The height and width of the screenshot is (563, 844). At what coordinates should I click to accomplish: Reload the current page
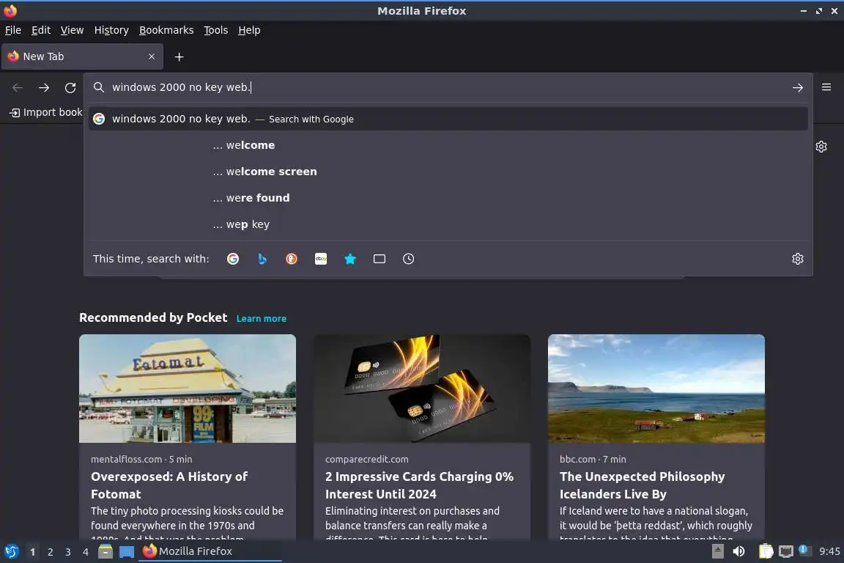pos(70,87)
